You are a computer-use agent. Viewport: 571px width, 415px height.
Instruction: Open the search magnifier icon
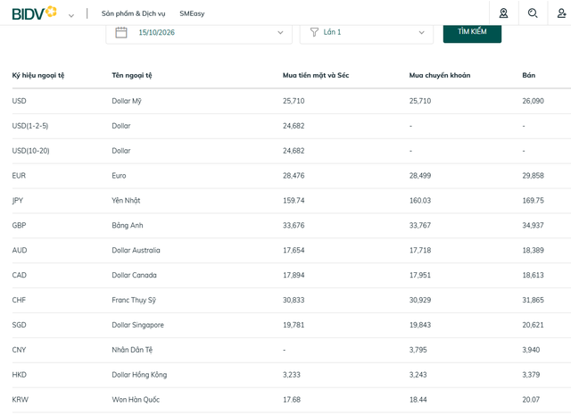[x=533, y=13]
